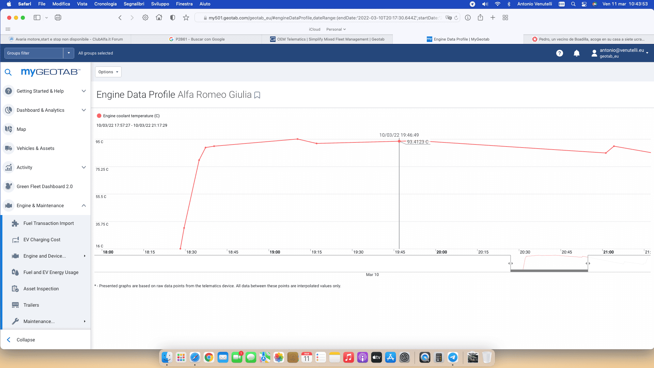Expand the Activity section
Screen dimensions: 654x368
click(x=84, y=167)
